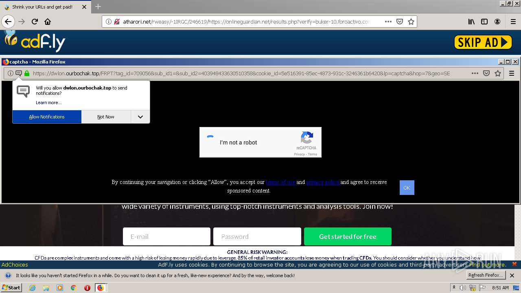The image size is (521, 293).
Task: Show sidebars in main Firefox window
Action: (x=484, y=22)
